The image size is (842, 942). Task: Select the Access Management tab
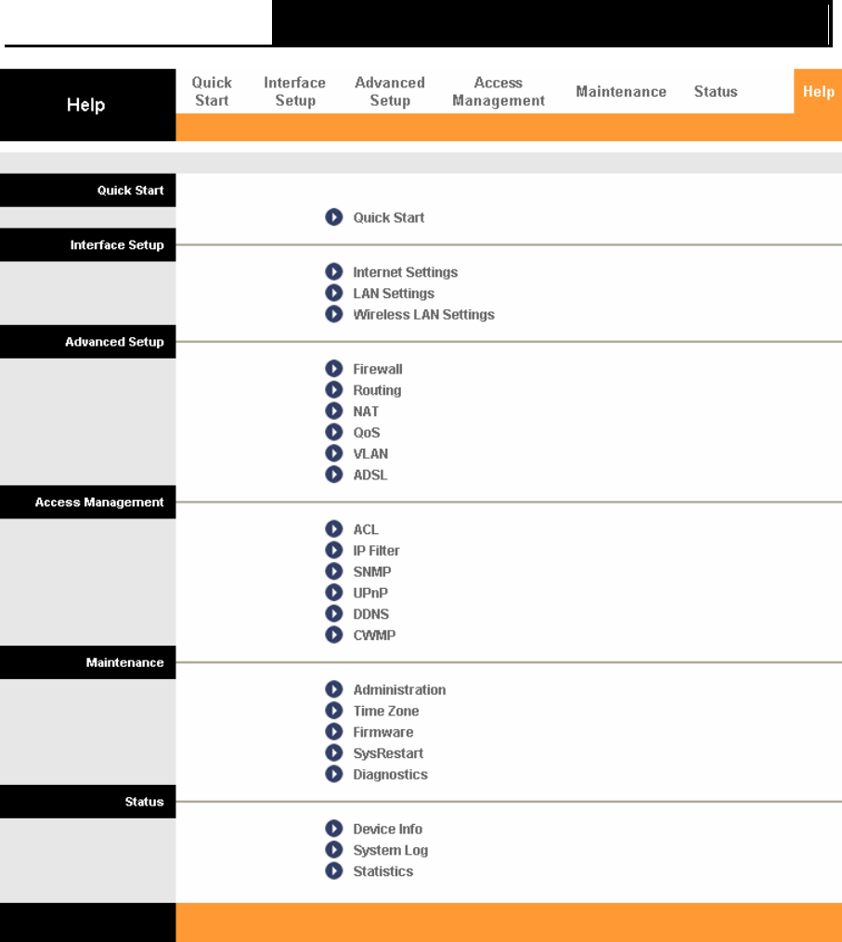coord(499,91)
